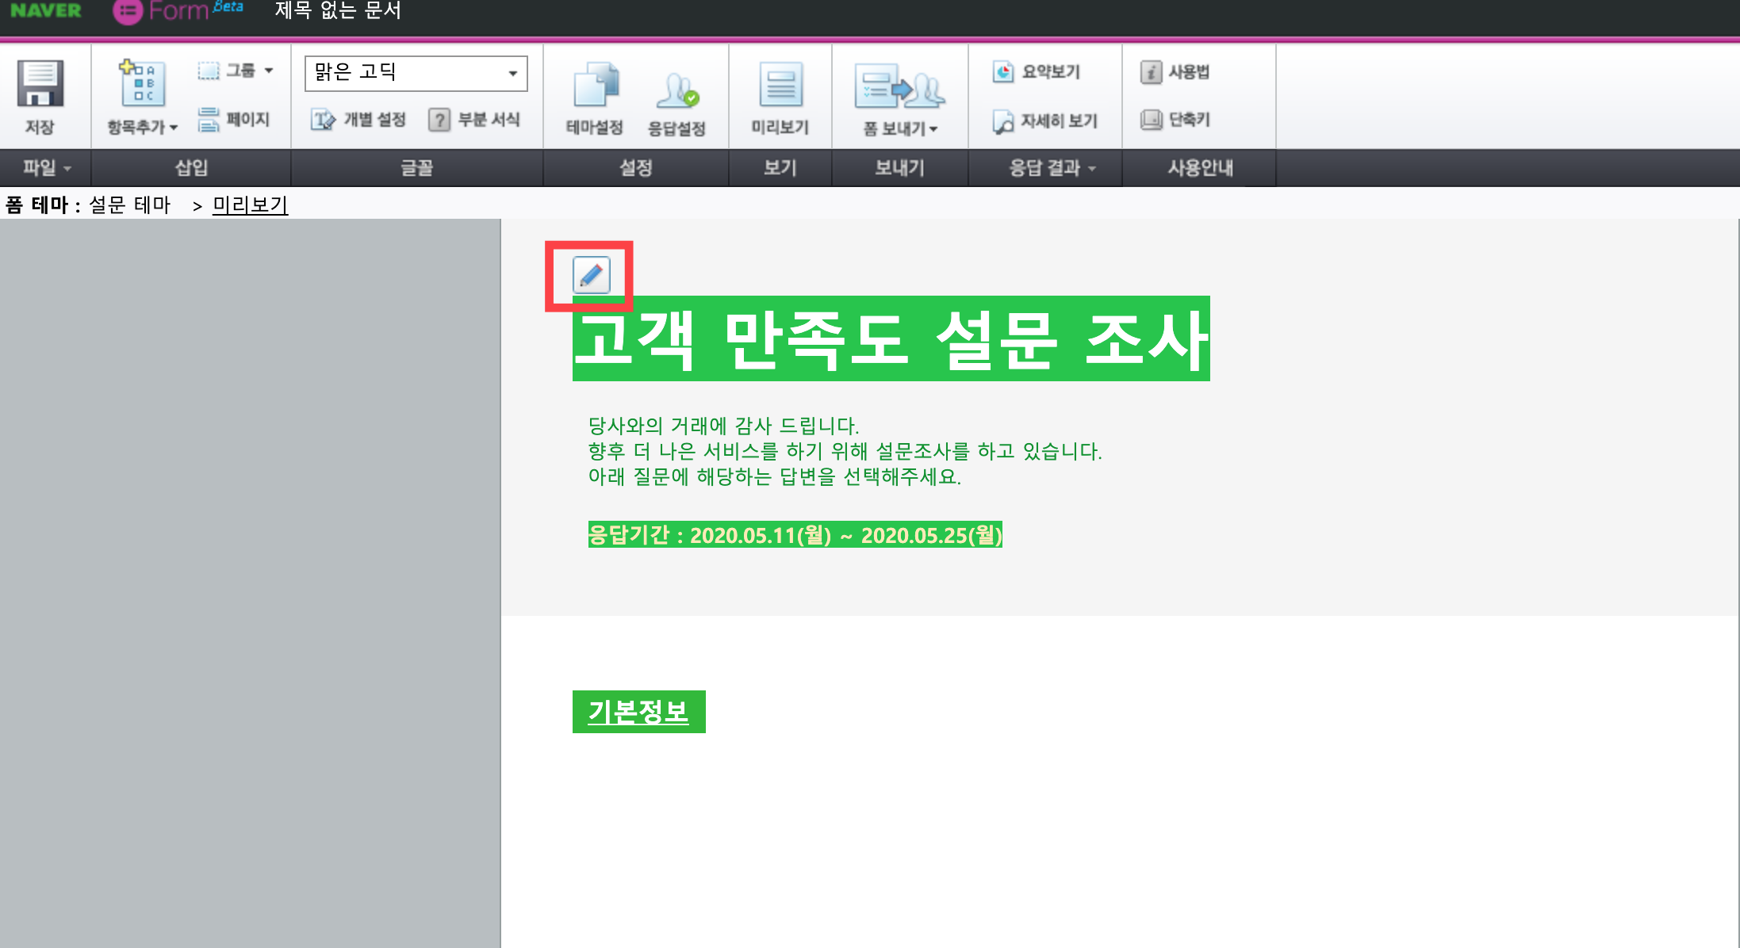The height and width of the screenshot is (948, 1740).
Task: Click the blue pencil edit icon
Action: click(x=592, y=275)
